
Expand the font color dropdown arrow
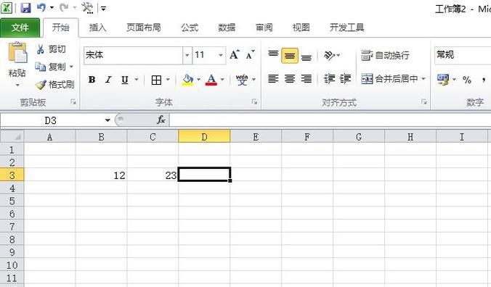pyautogui.click(x=222, y=80)
